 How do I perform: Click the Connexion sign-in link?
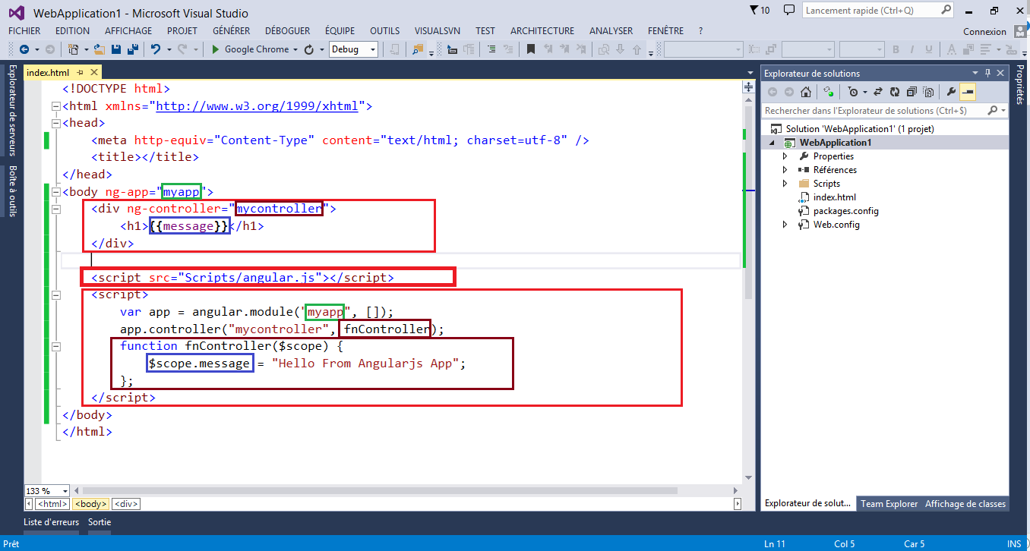pos(984,32)
